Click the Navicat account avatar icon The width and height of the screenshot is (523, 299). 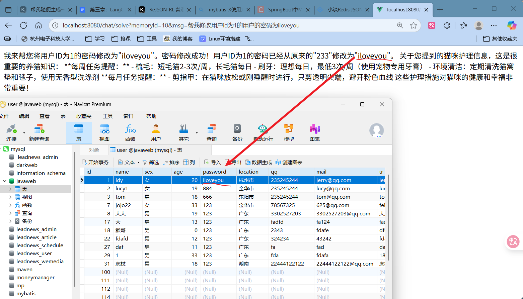(x=377, y=130)
